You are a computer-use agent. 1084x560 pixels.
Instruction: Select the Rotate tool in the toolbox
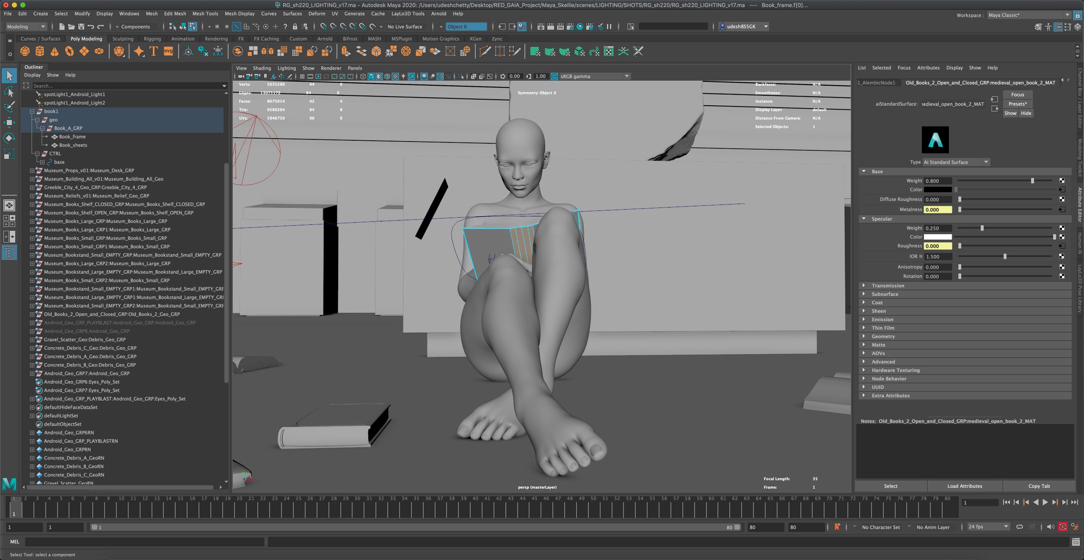coord(9,138)
